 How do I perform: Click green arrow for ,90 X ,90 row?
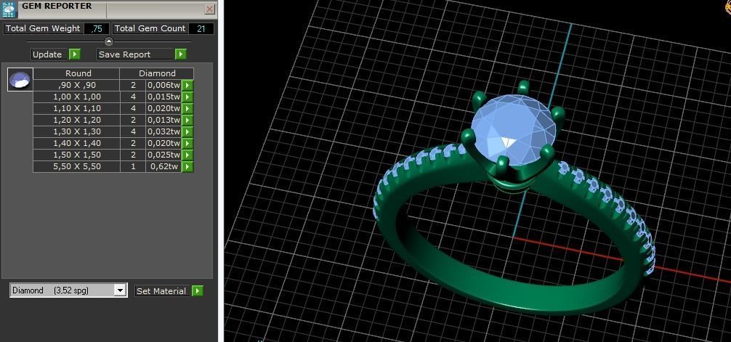(187, 85)
